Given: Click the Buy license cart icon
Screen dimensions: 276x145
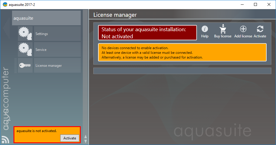Looking at the screenshot, I should point(223,29).
